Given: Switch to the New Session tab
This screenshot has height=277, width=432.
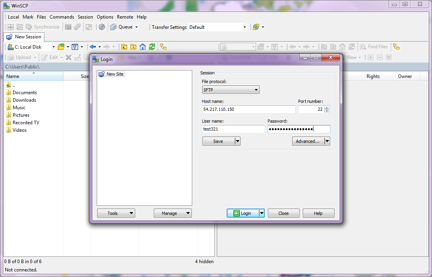Looking at the screenshot, I should [24, 37].
